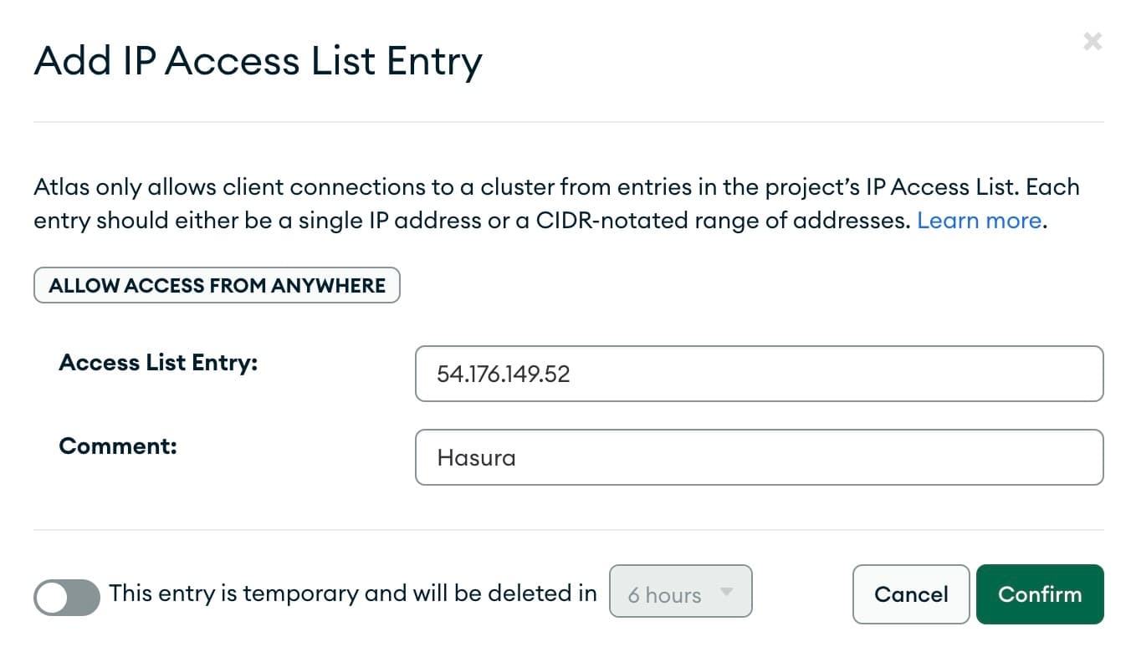
Task: Close the Add IP Access List dialog
Action: 1092,41
